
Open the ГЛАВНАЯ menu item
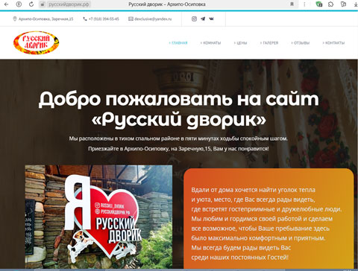[178, 43]
